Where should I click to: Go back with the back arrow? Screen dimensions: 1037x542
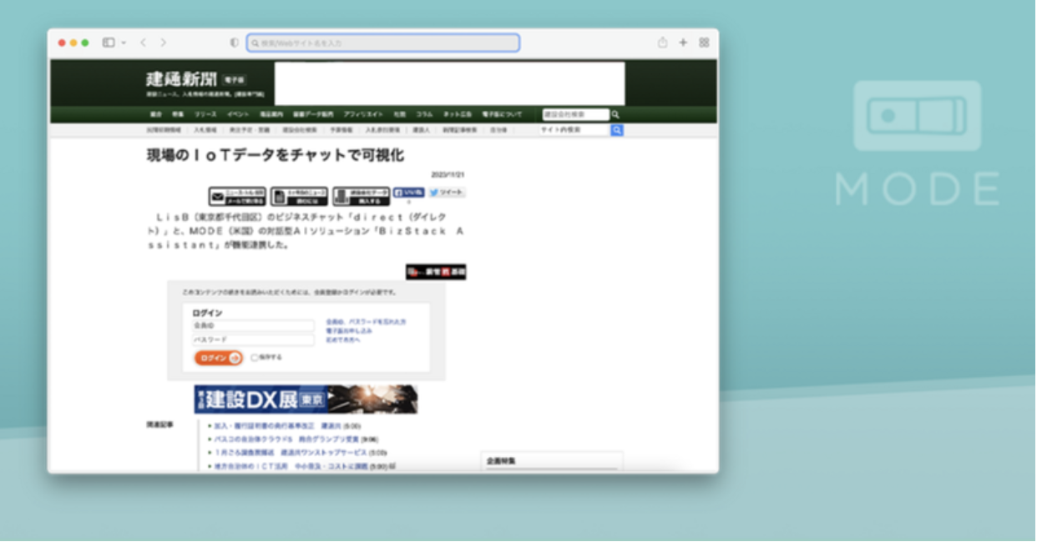(143, 43)
